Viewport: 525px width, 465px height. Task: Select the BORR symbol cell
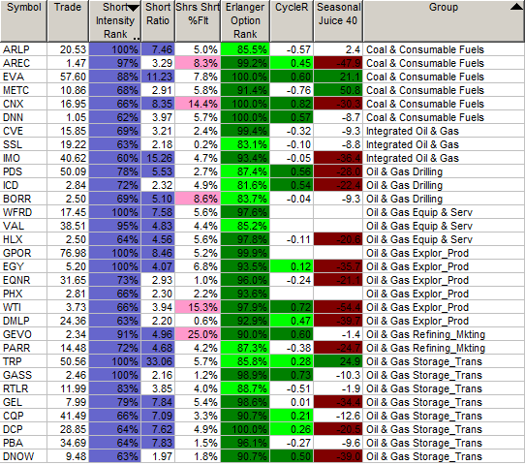pos(23,199)
